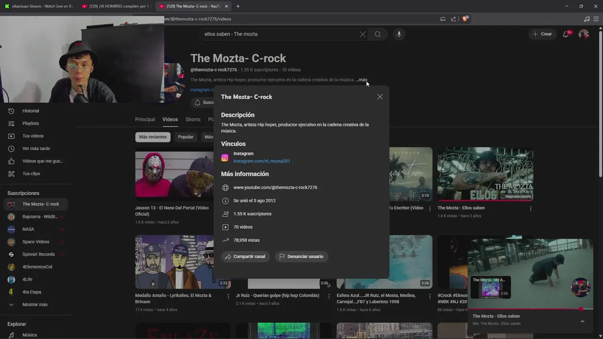
Task: Open 4ta Etapa subscription
Action: coord(36,292)
